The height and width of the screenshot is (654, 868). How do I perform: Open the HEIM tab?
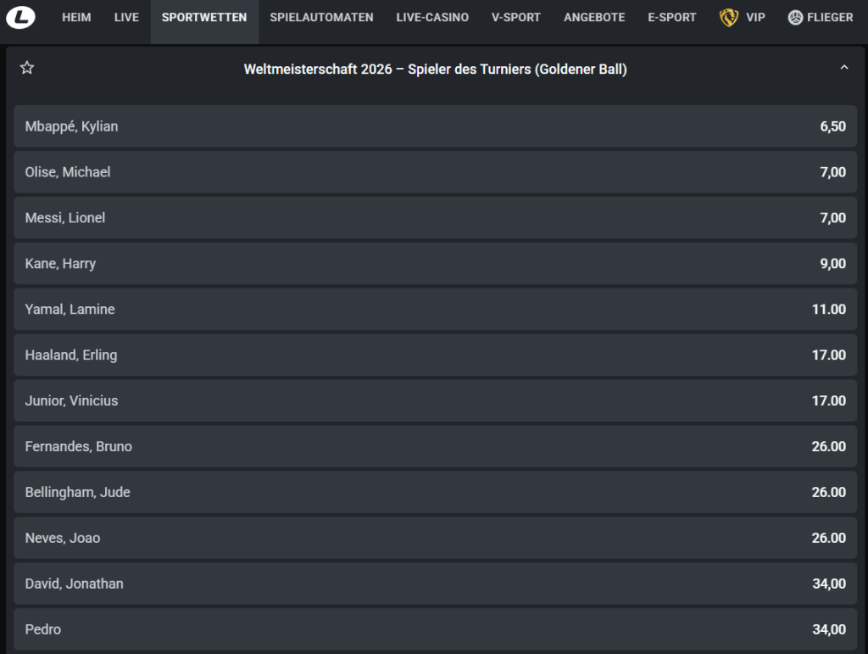tap(76, 18)
